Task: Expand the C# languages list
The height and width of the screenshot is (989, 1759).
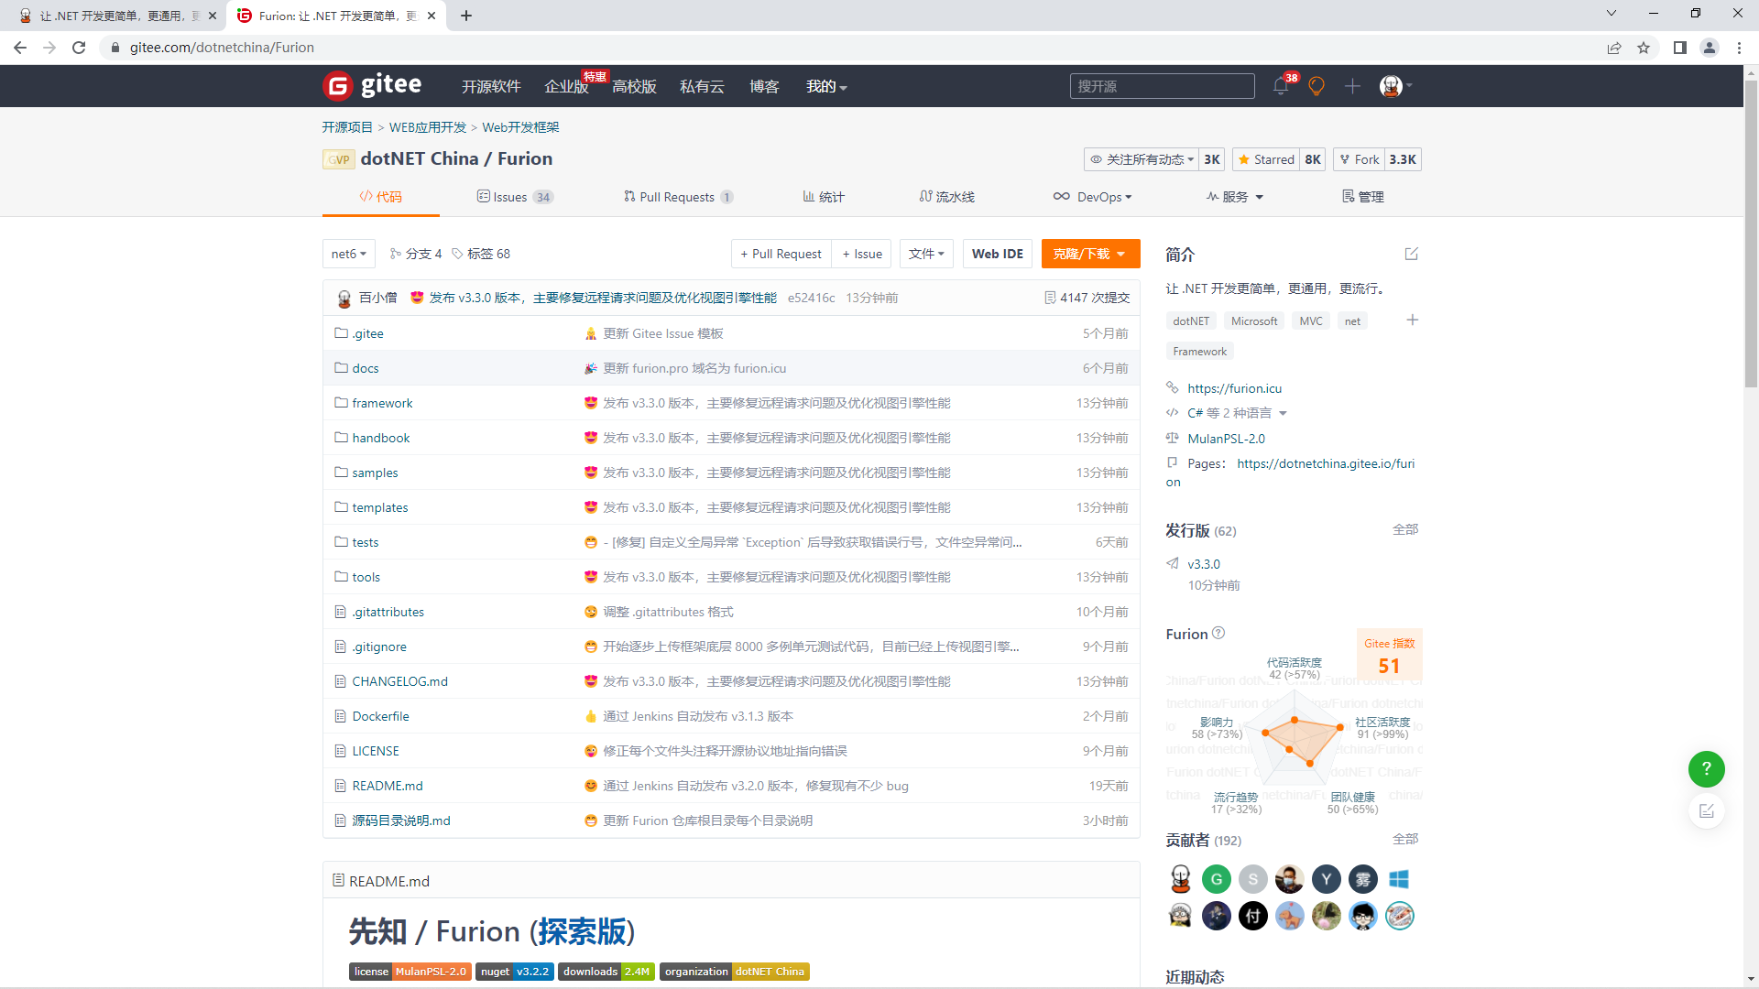Action: [1237, 413]
